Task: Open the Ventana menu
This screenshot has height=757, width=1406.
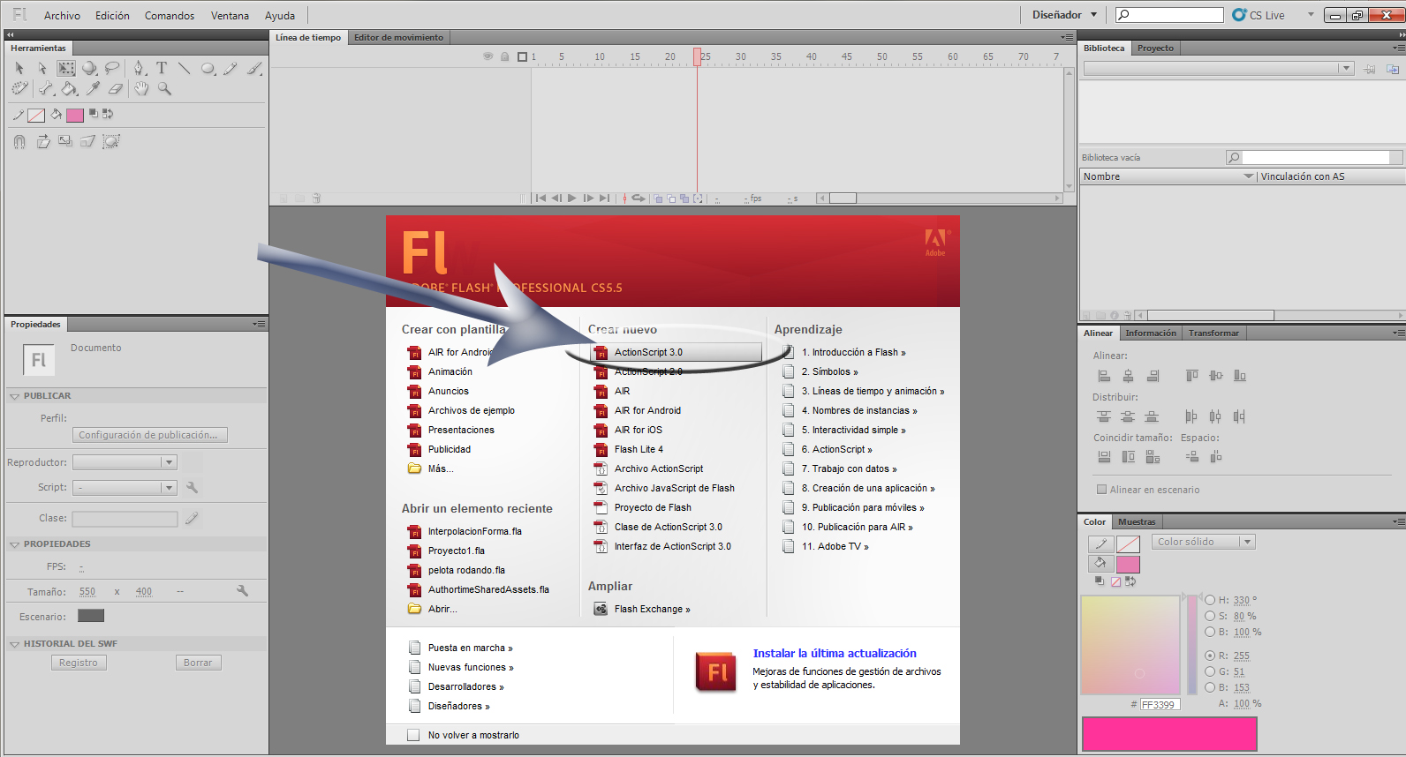Action: pos(230,16)
